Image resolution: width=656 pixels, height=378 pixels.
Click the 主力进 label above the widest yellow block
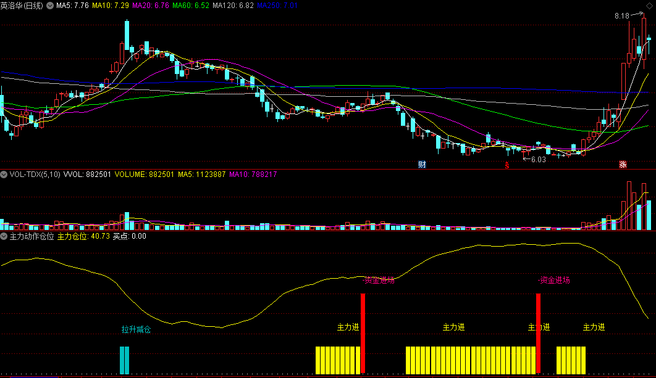(x=453, y=327)
